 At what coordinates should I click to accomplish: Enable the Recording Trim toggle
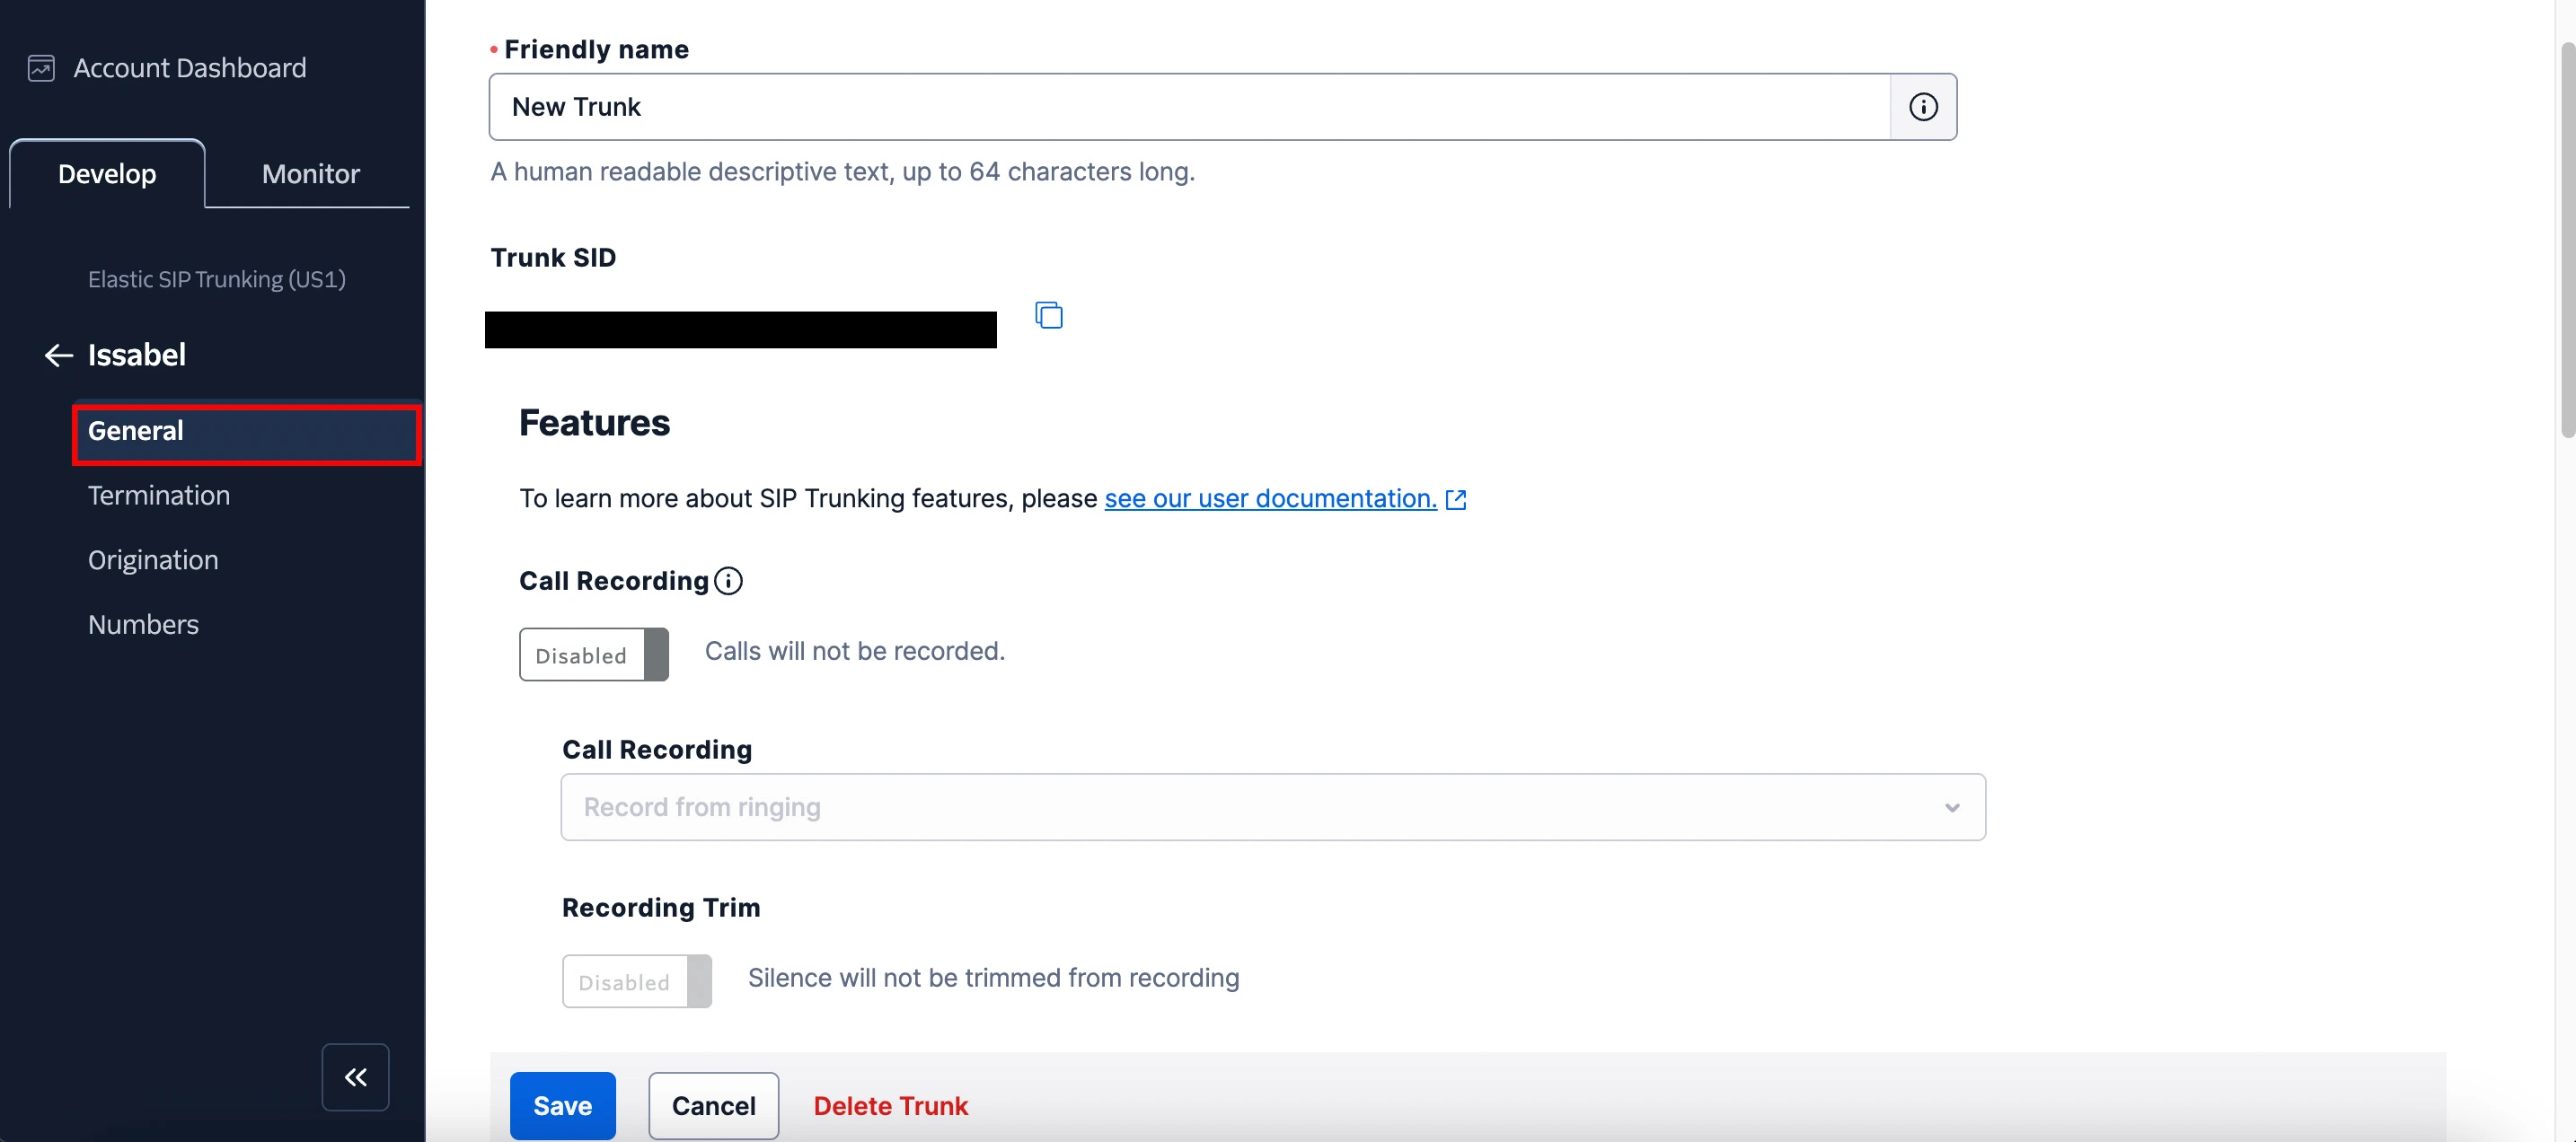click(636, 981)
